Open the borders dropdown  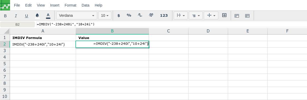click(x=181, y=15)
